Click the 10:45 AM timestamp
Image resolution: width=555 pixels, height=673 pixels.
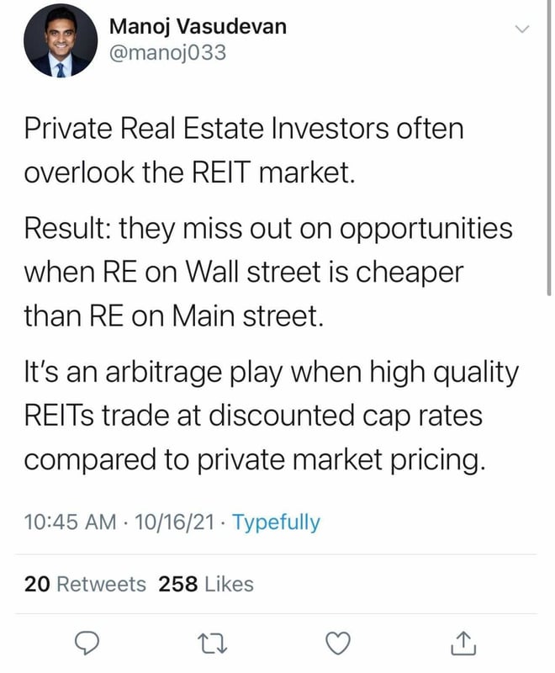70,522
